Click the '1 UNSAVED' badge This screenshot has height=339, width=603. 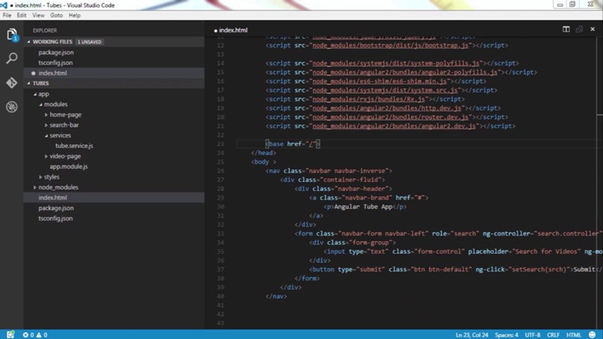[x=89, y=42]
